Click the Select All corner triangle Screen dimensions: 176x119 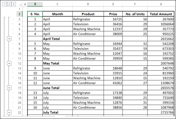[x=20, y=4]
